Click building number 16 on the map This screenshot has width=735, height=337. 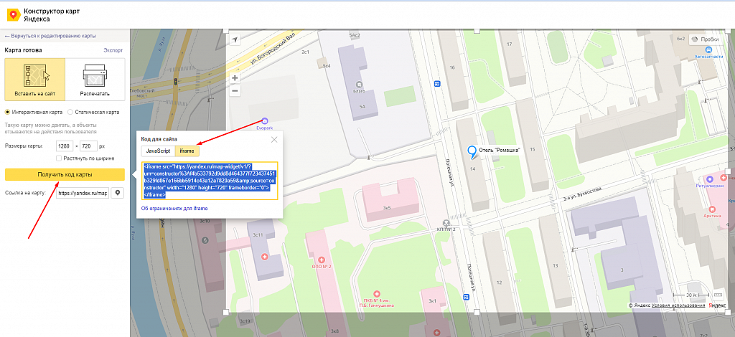click(x=452, y=67)
